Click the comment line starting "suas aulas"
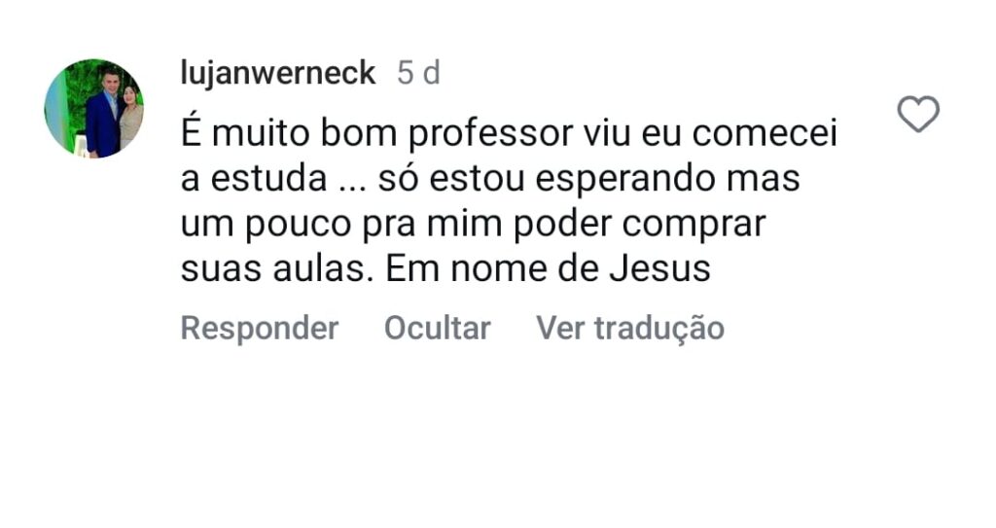Viewport: 996px width, 528px height. [445, 269]
